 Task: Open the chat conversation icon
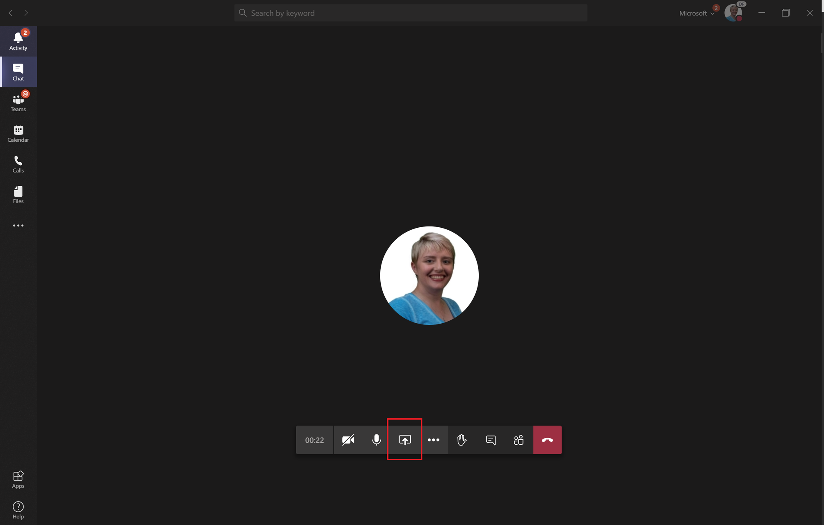490,440
